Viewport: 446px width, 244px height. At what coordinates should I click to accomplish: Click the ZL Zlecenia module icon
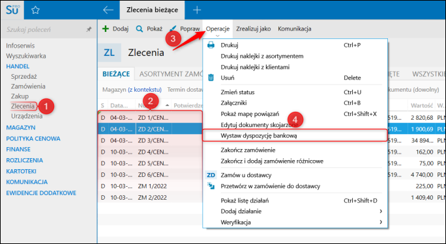[110, 53]
